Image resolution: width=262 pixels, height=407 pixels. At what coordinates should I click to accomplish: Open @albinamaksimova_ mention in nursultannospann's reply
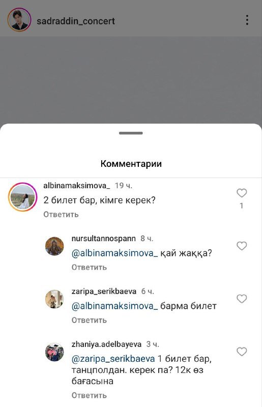point(114,253)
